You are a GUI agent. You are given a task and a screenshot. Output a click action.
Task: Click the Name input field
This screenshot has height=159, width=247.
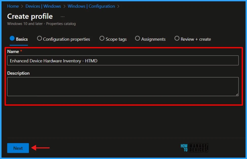pyautogui.click(x=123, y=60)
